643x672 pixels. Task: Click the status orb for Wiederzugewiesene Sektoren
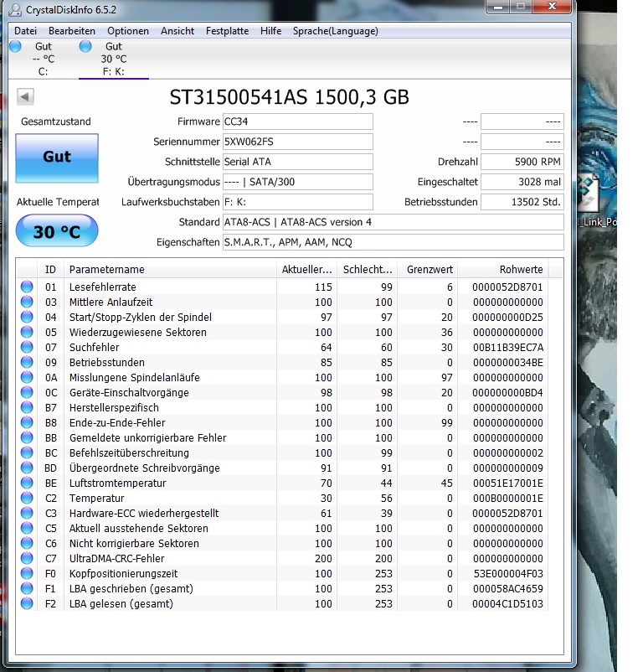[x=27, y=332]
